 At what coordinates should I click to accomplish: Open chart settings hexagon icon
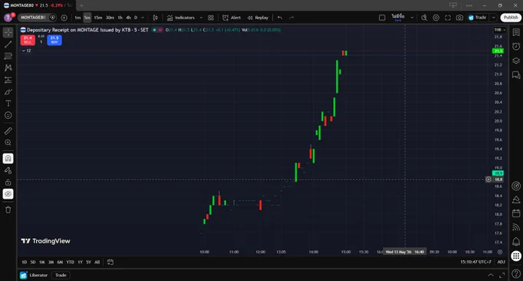pos(436,18)
